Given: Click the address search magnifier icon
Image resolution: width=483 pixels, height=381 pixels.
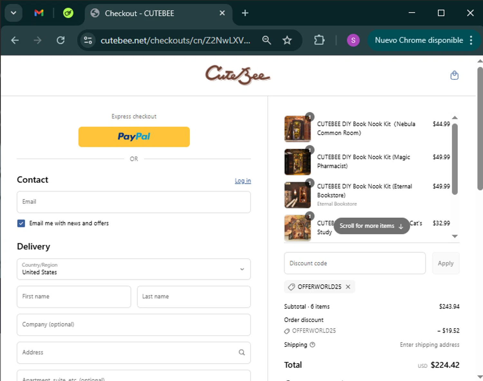Looking at the screenshot, I should coord(241,352).
